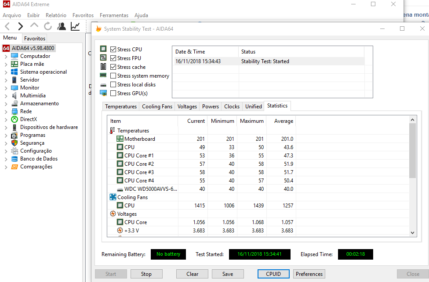Expand the Computador tree node
429x282 pixels.
[6, 57]
